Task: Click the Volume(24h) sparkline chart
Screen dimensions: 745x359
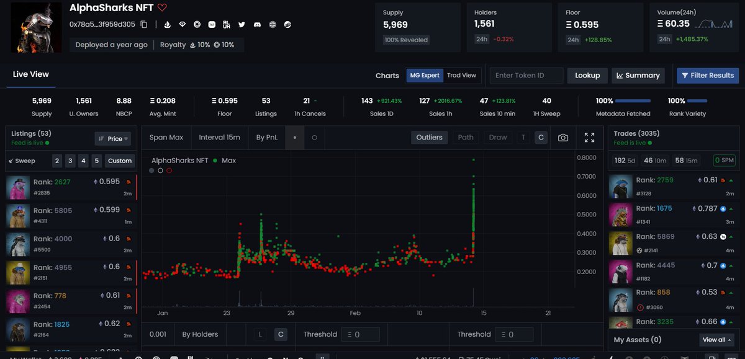Action: tap(715, 24)
